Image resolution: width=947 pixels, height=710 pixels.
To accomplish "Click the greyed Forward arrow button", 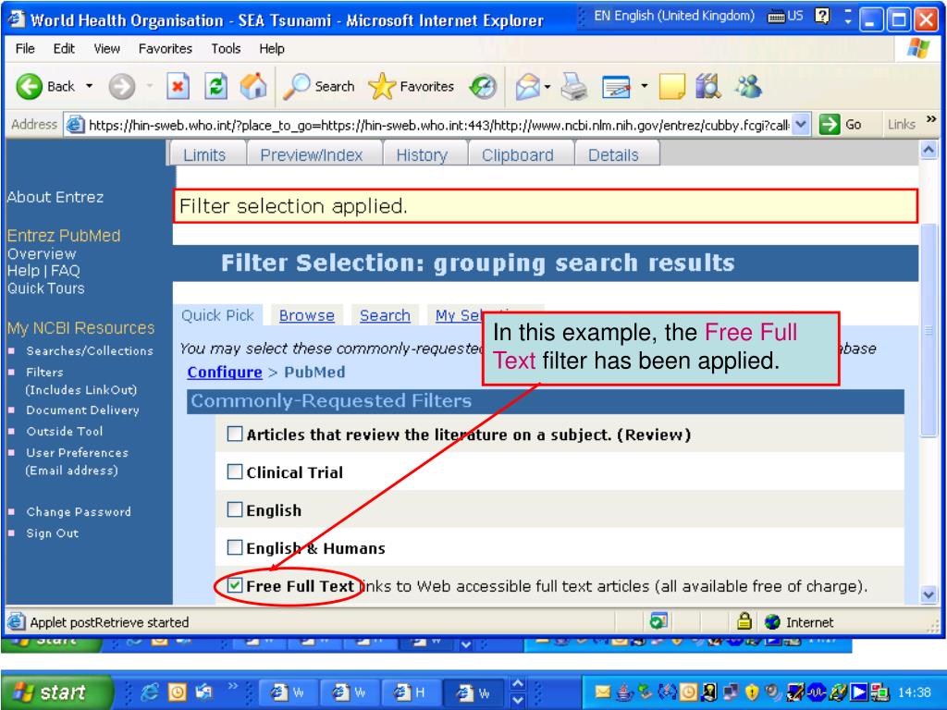I will click(121, 86).
